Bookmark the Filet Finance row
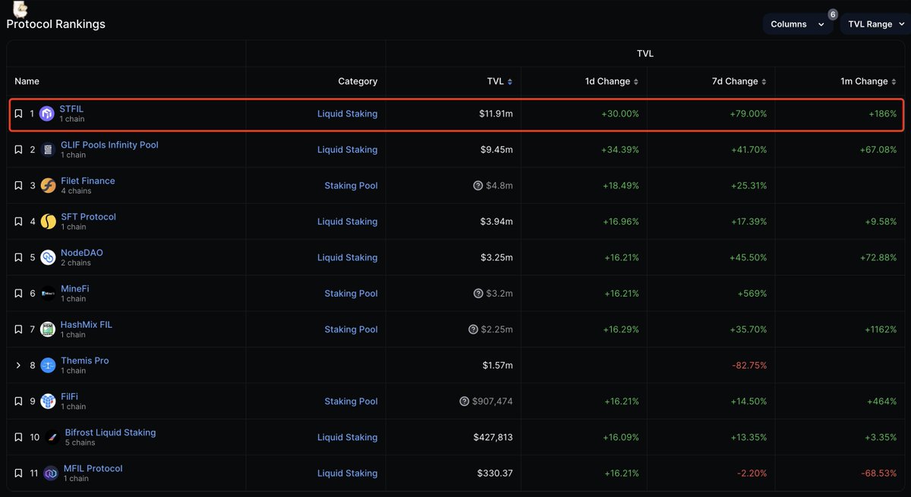Image resolution: width=911 pixels, height=497 pixels. coord(19,186)
